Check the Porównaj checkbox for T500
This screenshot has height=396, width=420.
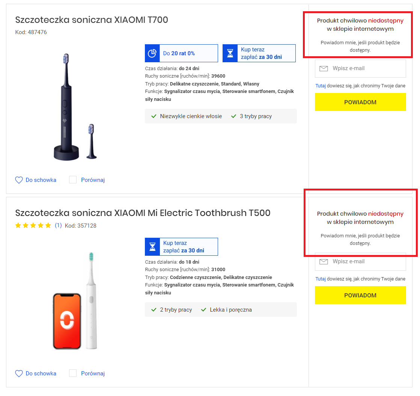click(72, 373)
